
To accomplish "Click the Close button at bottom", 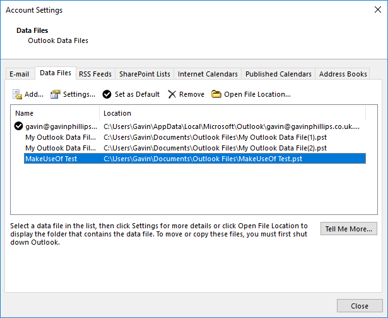I will point(360,306).
